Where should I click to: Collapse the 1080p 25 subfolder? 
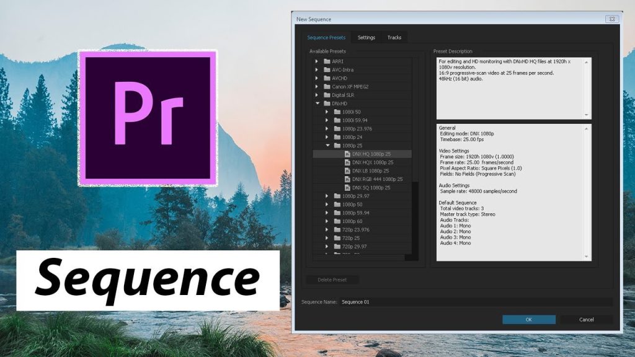pos(328,146)
